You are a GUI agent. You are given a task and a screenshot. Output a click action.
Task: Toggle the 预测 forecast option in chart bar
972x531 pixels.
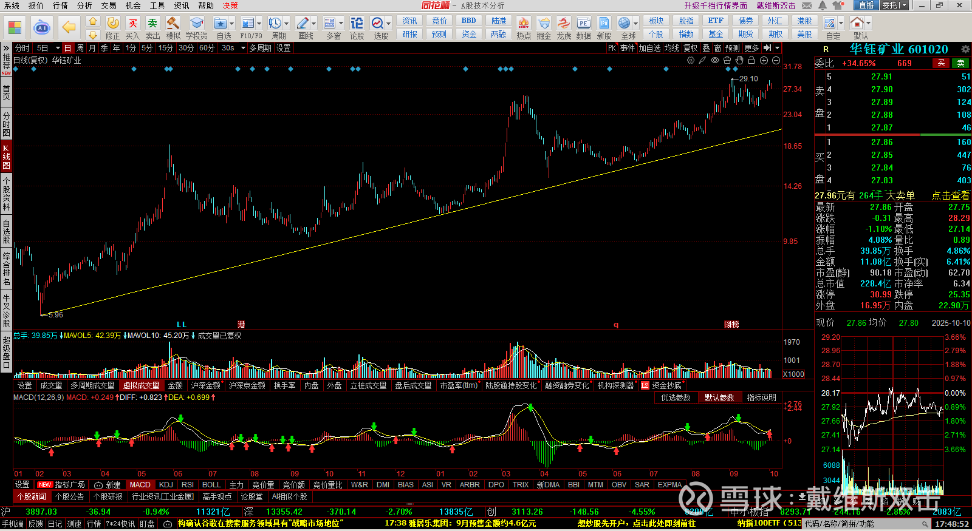click(733, 48)
